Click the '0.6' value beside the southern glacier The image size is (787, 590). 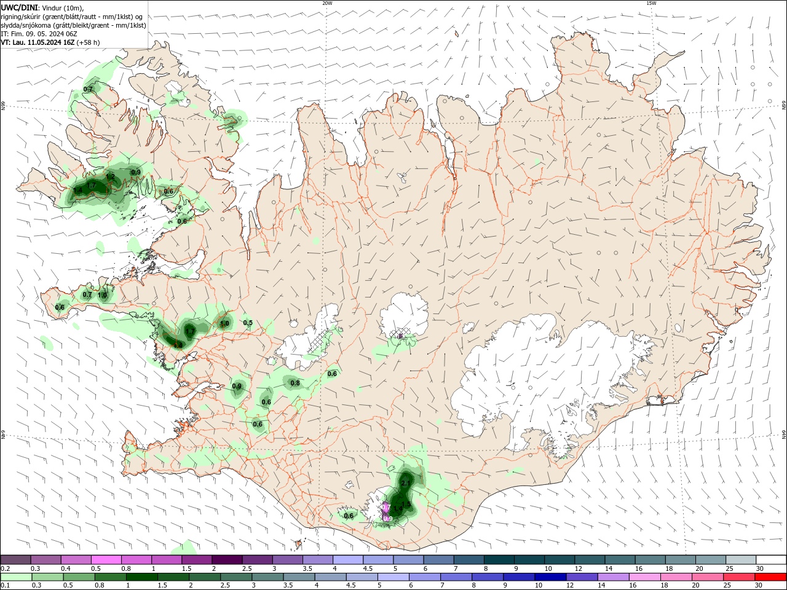click(x=349, y=516)
